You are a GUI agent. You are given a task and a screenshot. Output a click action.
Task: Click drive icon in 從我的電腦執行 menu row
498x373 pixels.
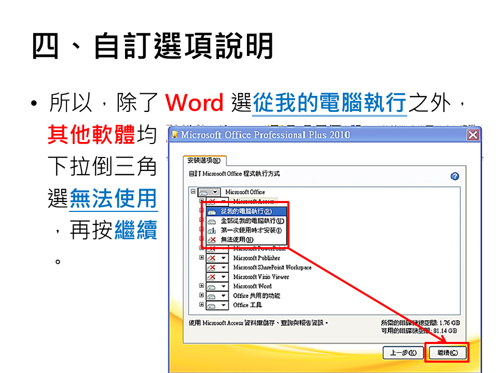click(x=212, y=212)
